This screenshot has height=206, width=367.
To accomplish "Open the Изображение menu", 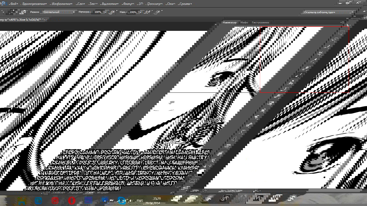I will coord(62,4).
